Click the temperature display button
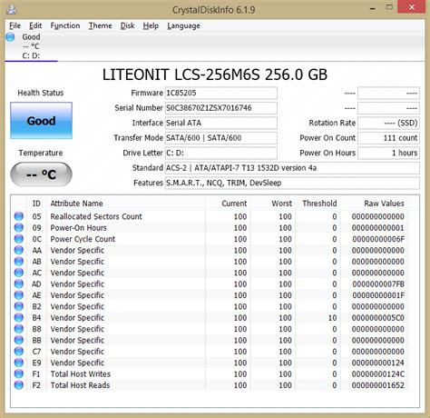This screenshot has height=418, width=430. tap(41, 174)
